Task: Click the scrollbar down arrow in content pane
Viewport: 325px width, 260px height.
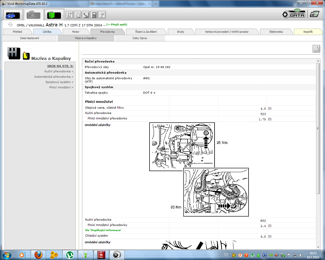Action: (318, 247)
